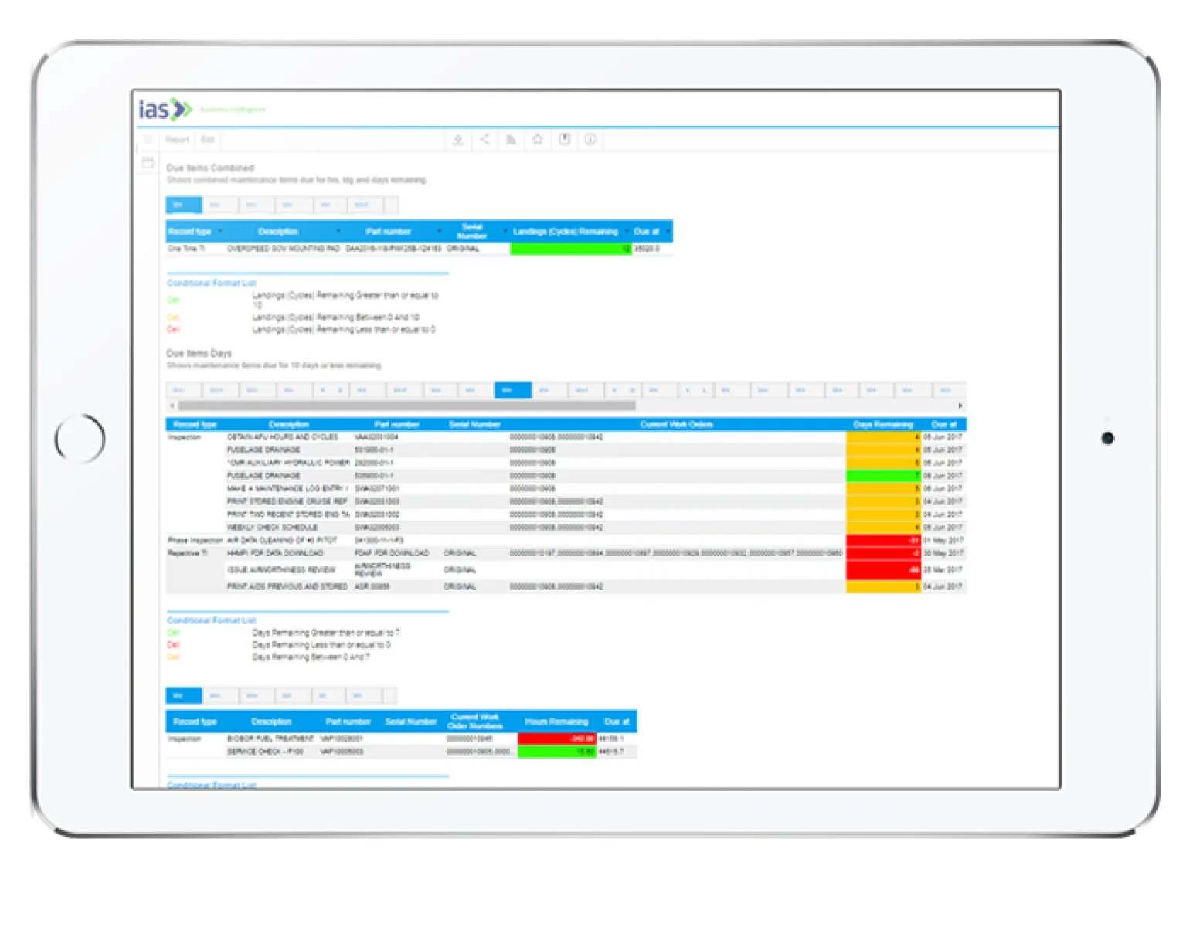Image resolution: width=1190 pixels, height=927 pixels.
Task: Click the hamburger menu icon beside Report
Action: [148, 140]
